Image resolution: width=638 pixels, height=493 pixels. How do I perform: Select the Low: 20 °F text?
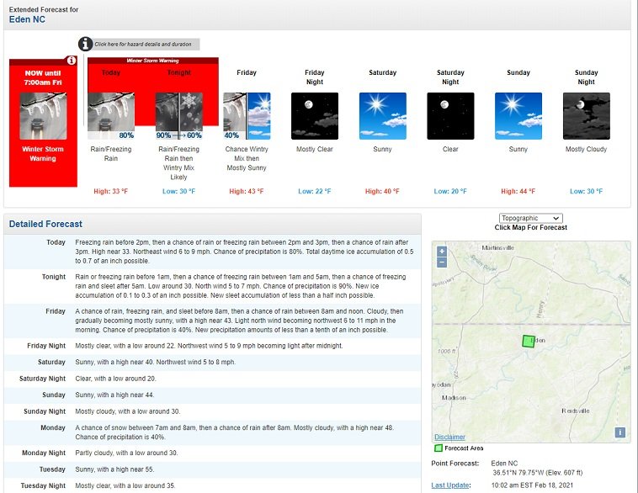[450, 191]
